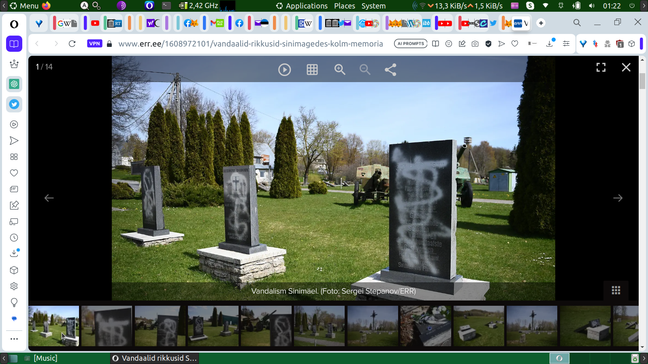Close the image gallery overlay

626,68
